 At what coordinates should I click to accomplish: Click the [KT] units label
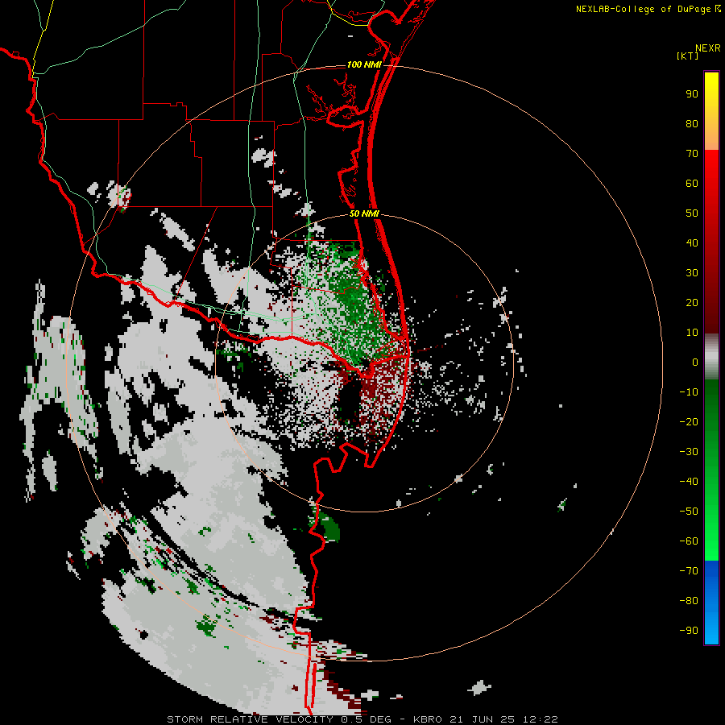pyautogui.click(x=688, y=56)
